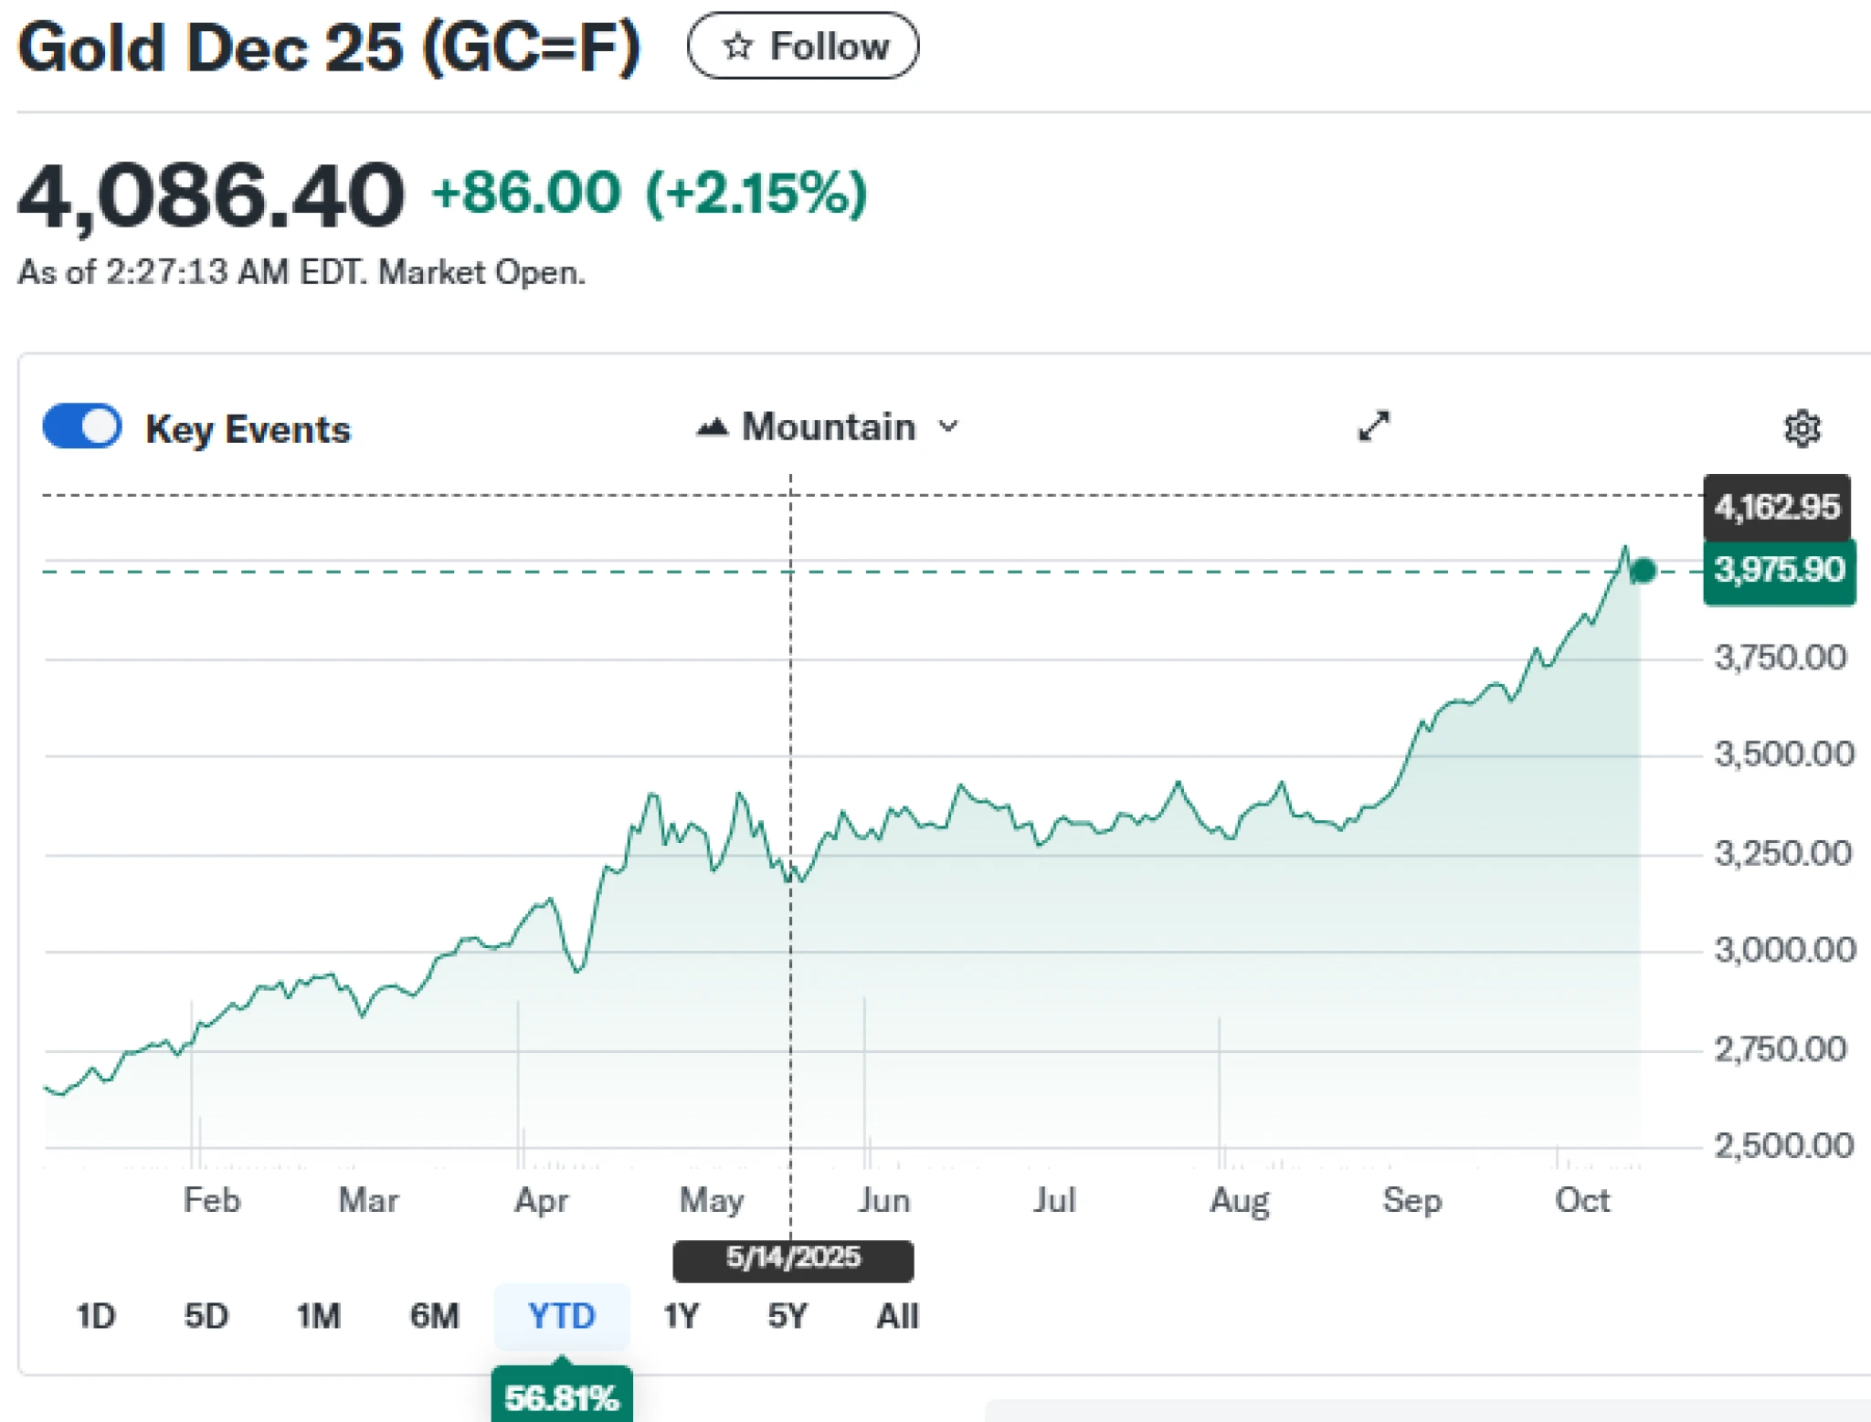
Task: Select the All time range
Action: coord(897,1316)
